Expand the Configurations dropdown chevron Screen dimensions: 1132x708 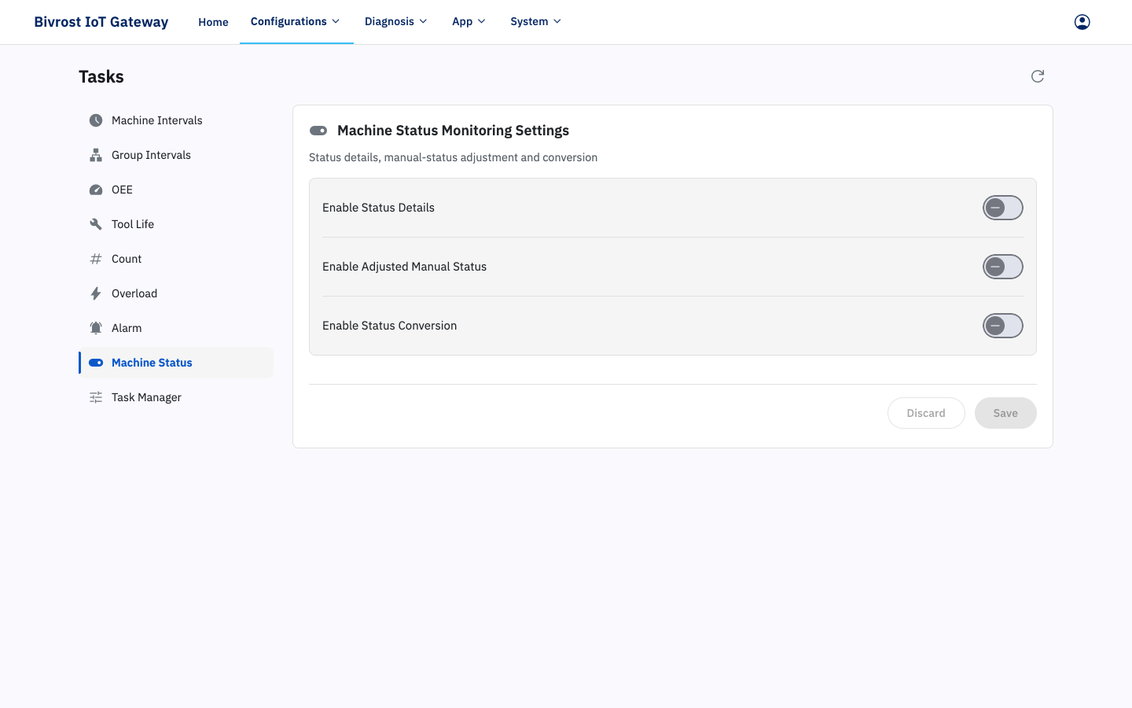point(336,21)
